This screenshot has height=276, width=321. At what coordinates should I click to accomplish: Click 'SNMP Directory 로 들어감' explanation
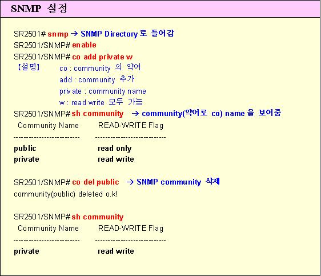127,33
